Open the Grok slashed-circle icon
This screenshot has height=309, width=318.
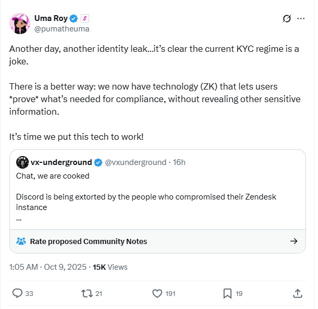point(287,19)
